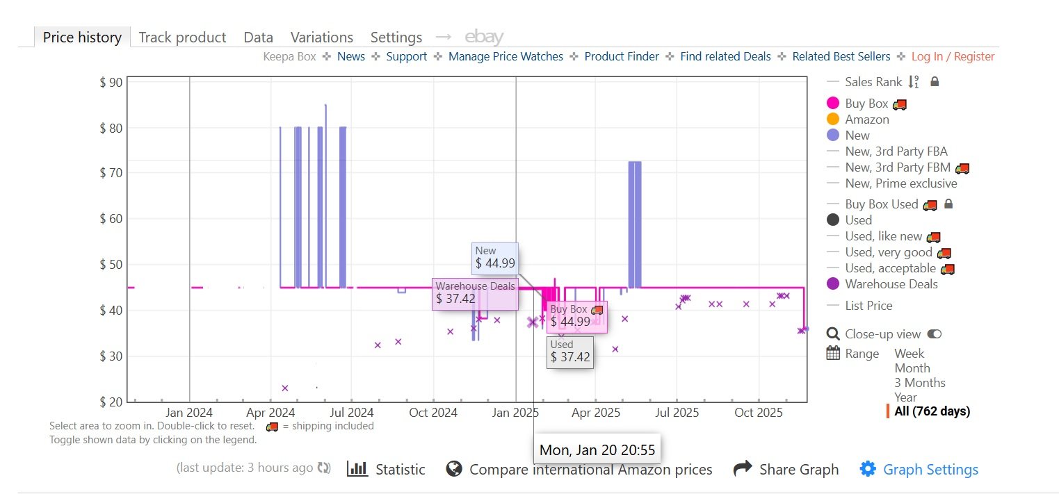Select the Year range option
Image resolution: width=1059 pixels, height=494 pixels.
[x=906, y=397]
